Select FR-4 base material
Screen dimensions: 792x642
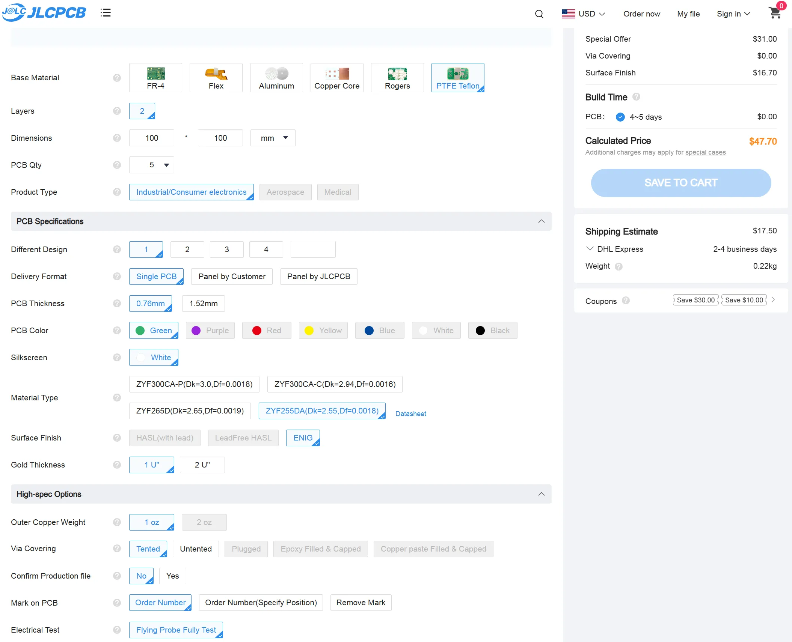tap(156, 78)
